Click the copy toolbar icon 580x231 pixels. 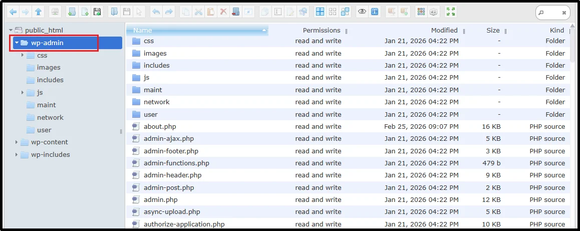pos(186,12)
